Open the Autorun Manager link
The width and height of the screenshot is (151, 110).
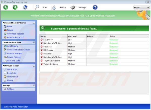point(15,53)
